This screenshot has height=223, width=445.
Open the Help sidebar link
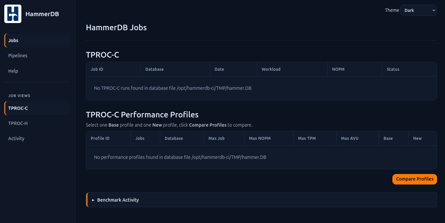37,71
